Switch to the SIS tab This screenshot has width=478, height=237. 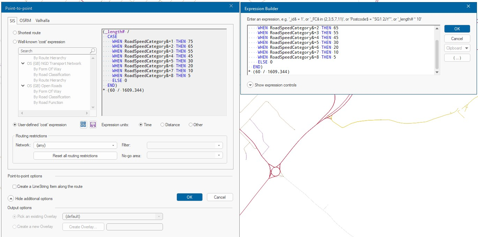pos(12,21)
